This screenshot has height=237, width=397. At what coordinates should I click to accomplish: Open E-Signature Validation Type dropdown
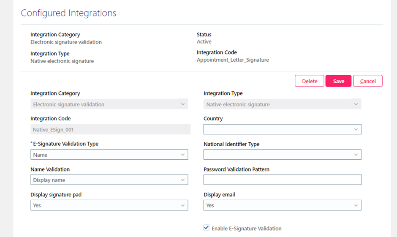109,155
